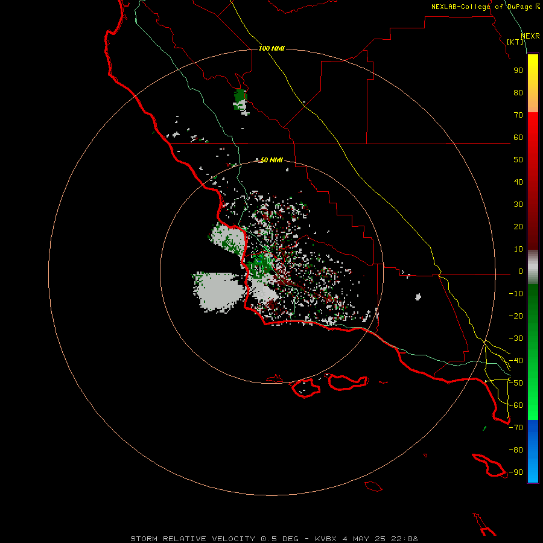This screenshot has height=543, width=543.
Task: Click the [KT] units label
Action: click(515, 42)
